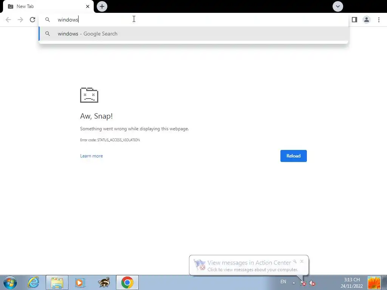Click the address bar containing 'windows'
Screen dimensions: 387x290
(193, 20)
